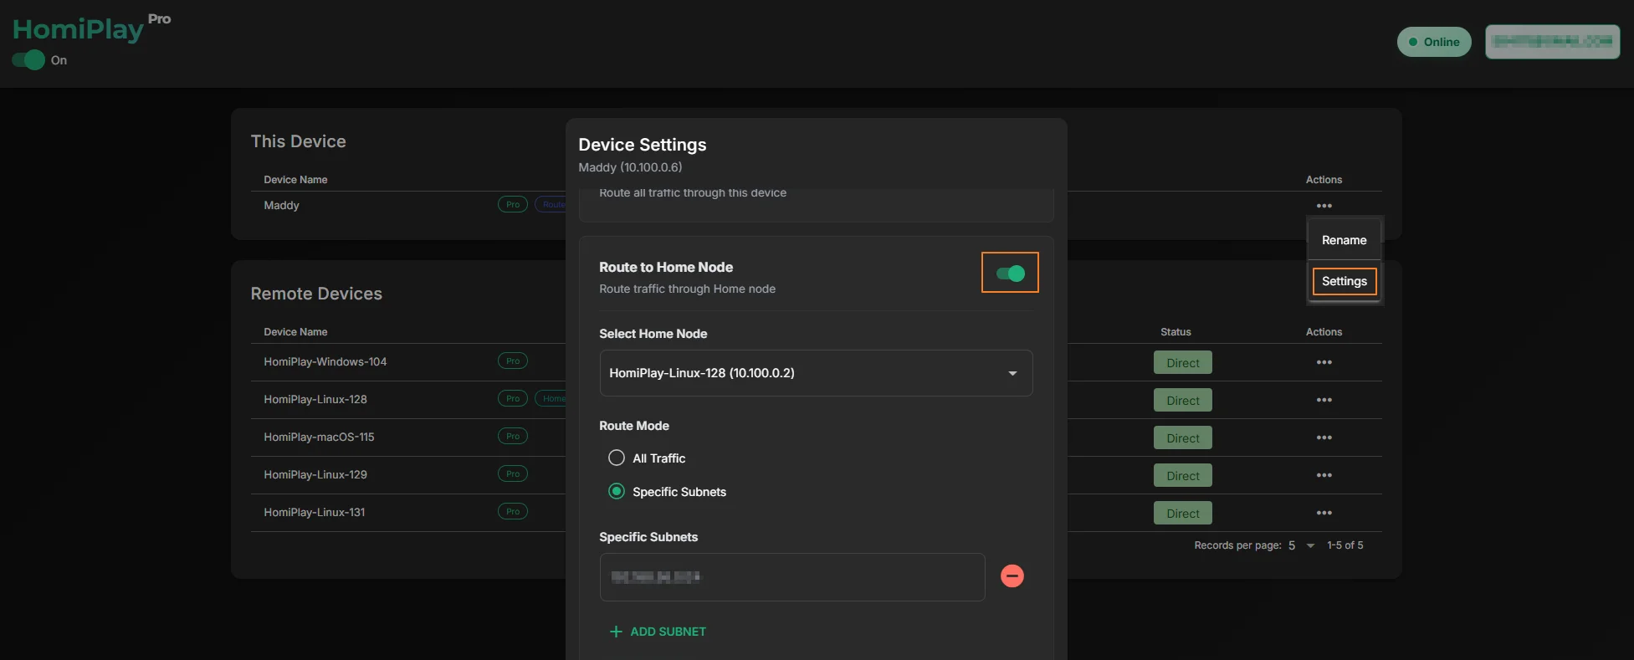
Task: Click Pro badge beside Maddy
Action: (x=513, y=205)
